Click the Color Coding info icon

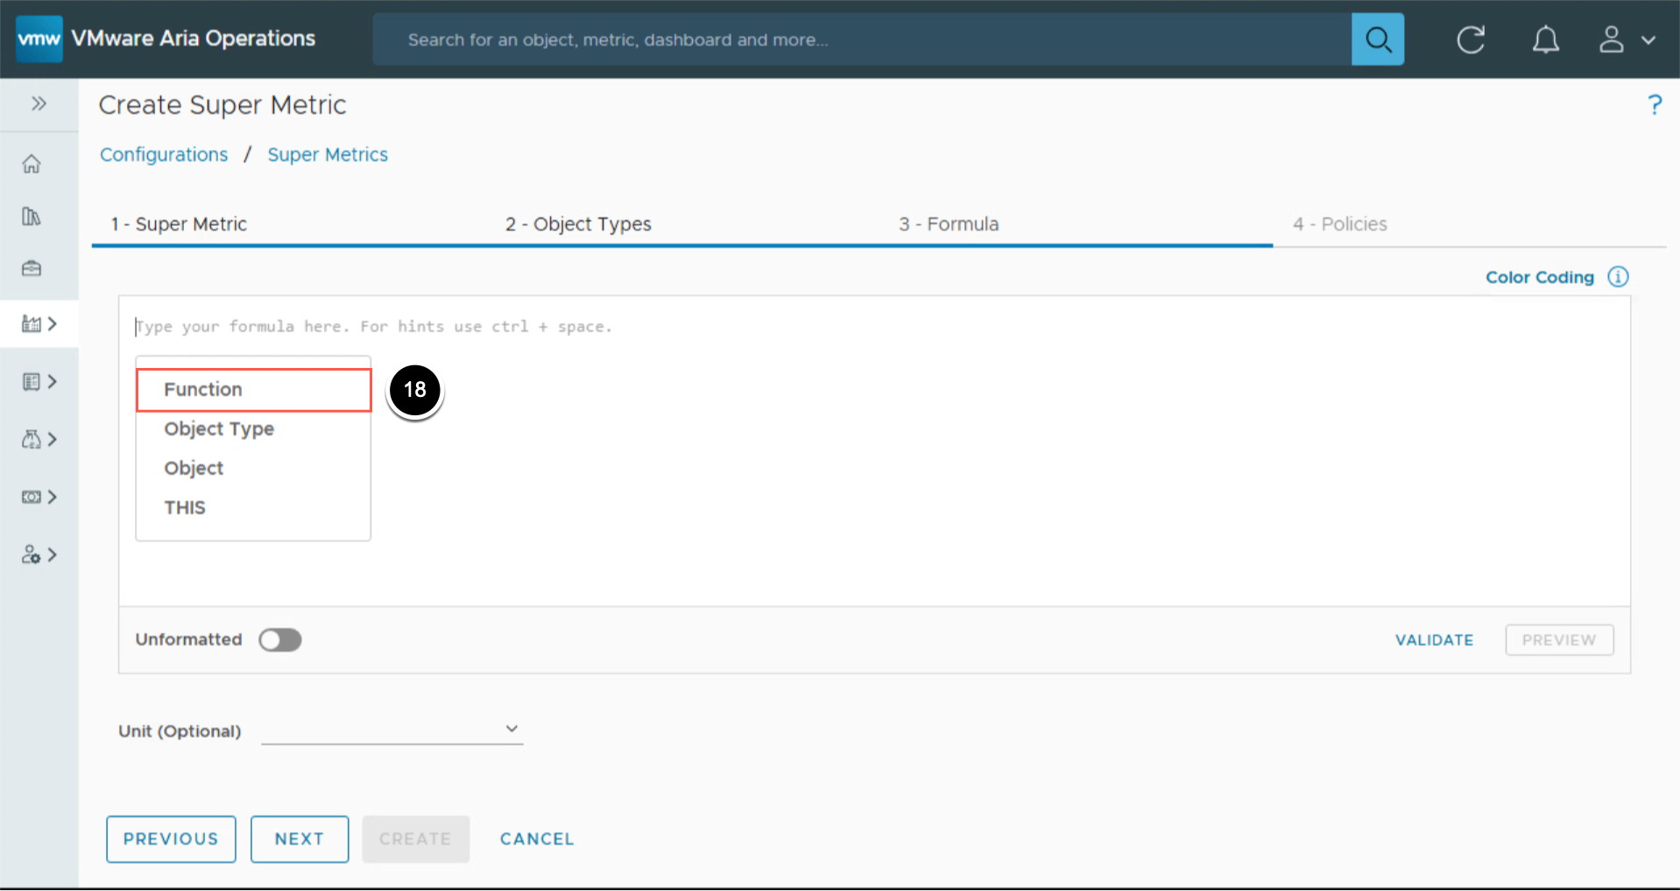click(x=1618, y=277)
